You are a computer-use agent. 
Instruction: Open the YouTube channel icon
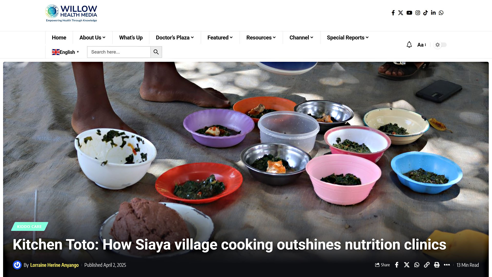point(409,13)
